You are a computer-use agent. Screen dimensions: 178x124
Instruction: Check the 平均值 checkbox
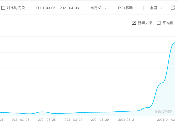pos(159,23)
